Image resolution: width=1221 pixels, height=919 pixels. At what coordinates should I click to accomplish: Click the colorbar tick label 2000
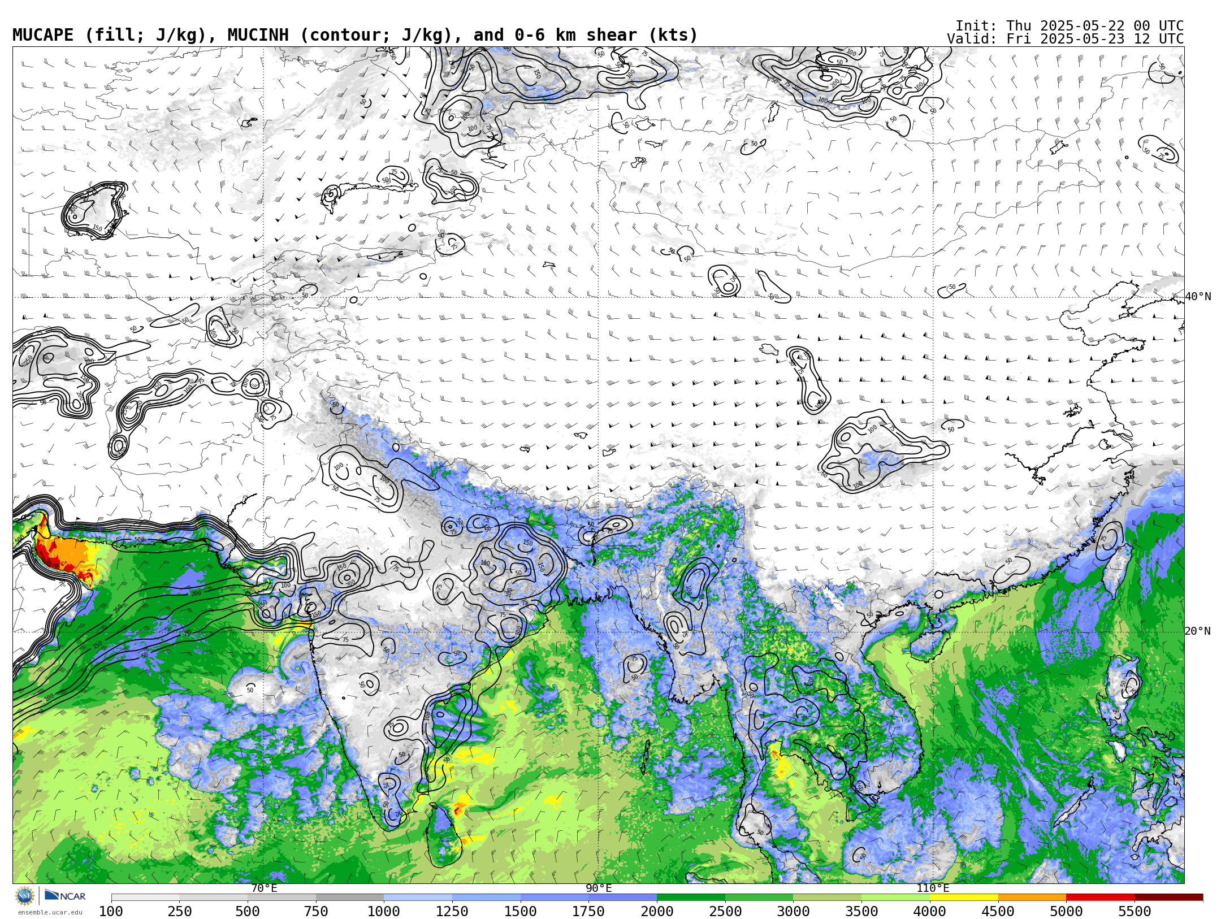[657, 911]
